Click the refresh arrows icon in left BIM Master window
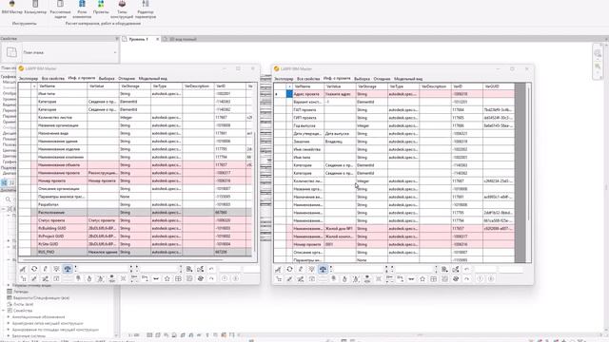 [x=34, y=269]
